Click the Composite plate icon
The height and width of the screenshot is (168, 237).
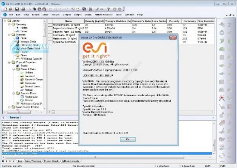click(22, 83)
